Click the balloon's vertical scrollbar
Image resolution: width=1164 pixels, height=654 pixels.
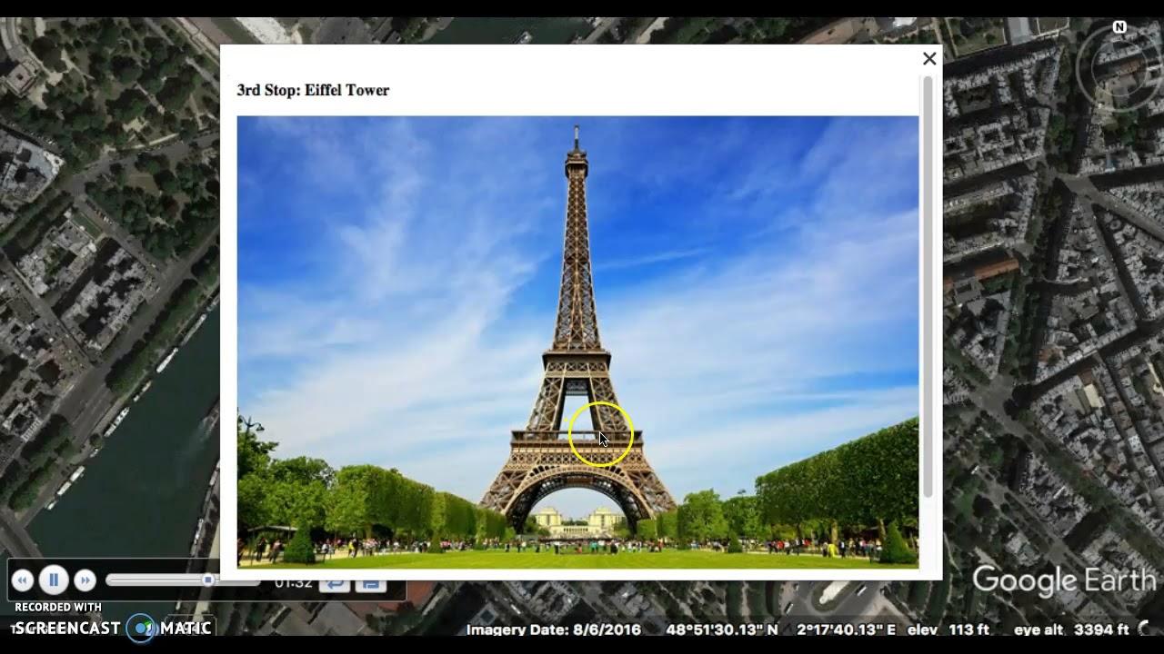(x=928, y=286)
